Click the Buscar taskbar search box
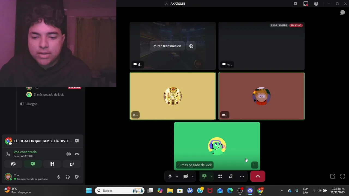The height and width of the screenshot is (196, 349). coord(120,191)
